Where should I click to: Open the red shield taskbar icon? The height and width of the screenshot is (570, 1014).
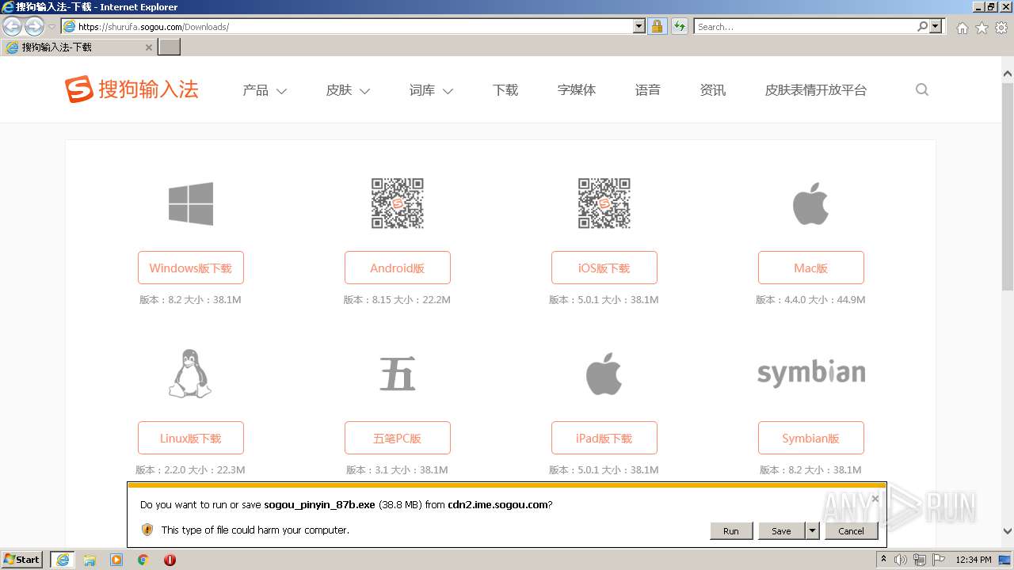point(170,560)
